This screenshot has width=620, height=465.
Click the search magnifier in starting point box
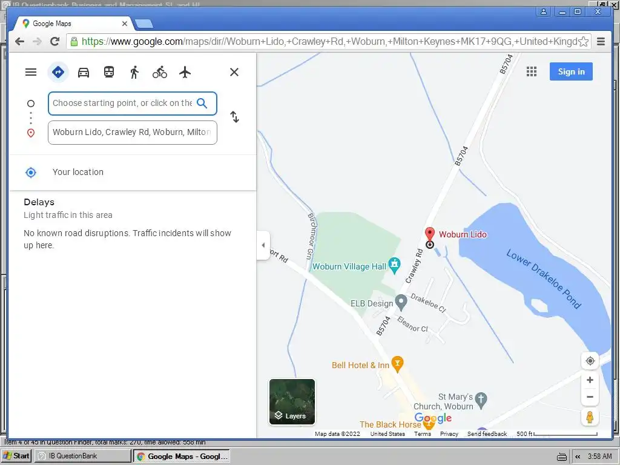[202, 103]
